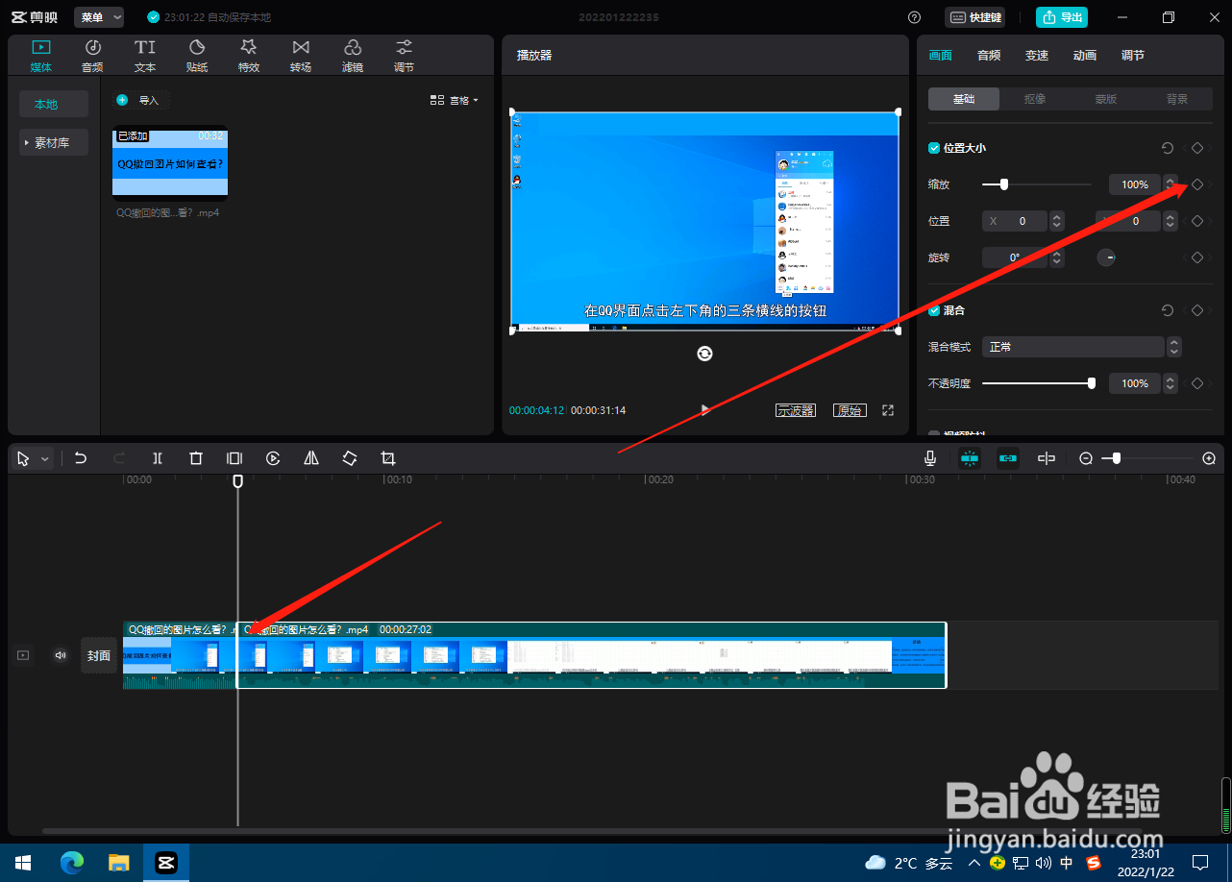The image size is (1232, 882).
Task: Click the undo arrow in timeline toolbar
Action: point(81,458)
